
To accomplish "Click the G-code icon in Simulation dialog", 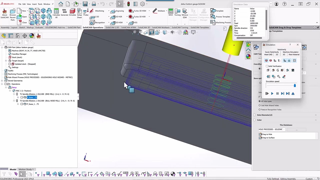I will pyautogui.click(x=277, y=70).
